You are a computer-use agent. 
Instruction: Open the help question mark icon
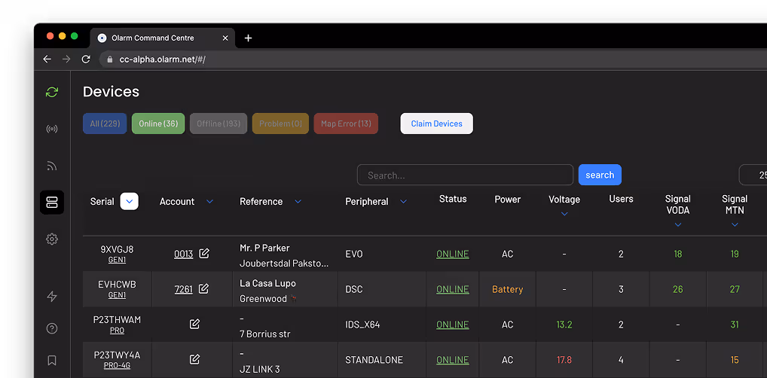[x=52, y=328]
